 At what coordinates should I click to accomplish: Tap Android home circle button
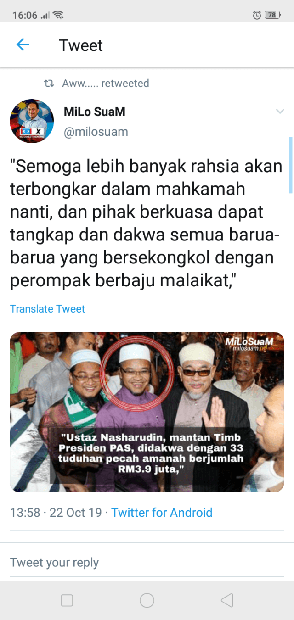tap(147, 600)
